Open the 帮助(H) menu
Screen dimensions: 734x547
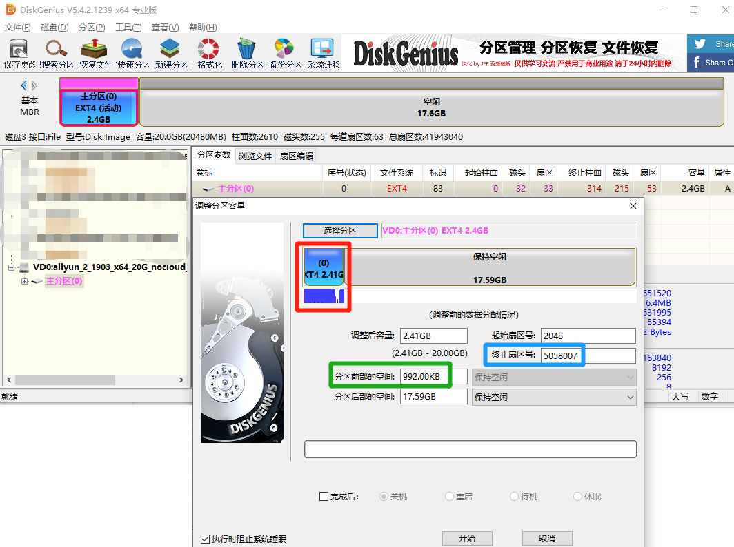click(203, 28)
